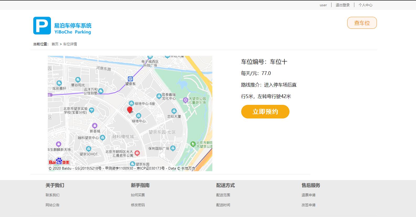This screenshot has width=416, height=217.
Task: Click the 远洋万和公馆别墅 marker icon
Action: pos(101,91)
